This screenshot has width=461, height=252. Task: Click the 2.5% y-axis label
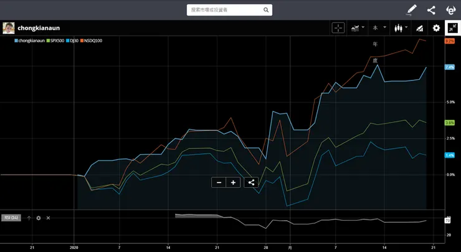[x=450, y=138]
